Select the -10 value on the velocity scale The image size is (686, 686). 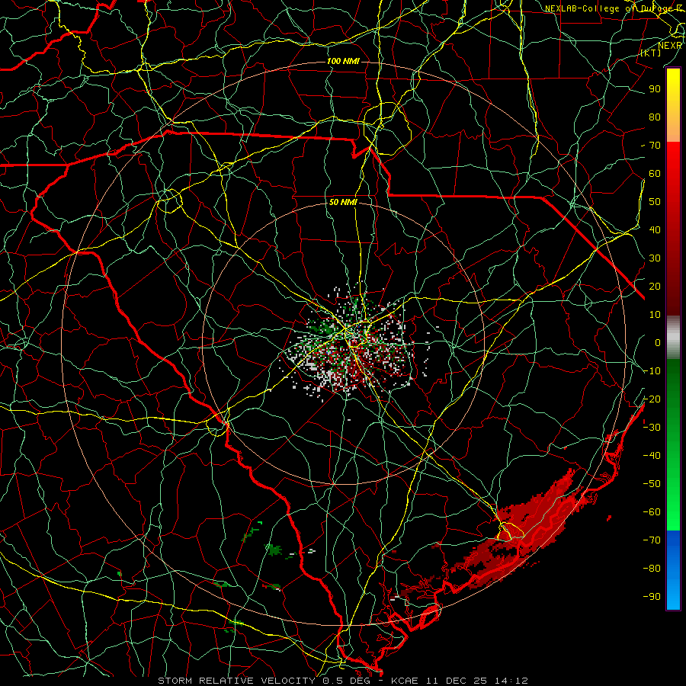click(x=652, y=371)
